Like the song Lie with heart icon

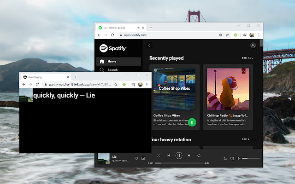coord(136,158)
